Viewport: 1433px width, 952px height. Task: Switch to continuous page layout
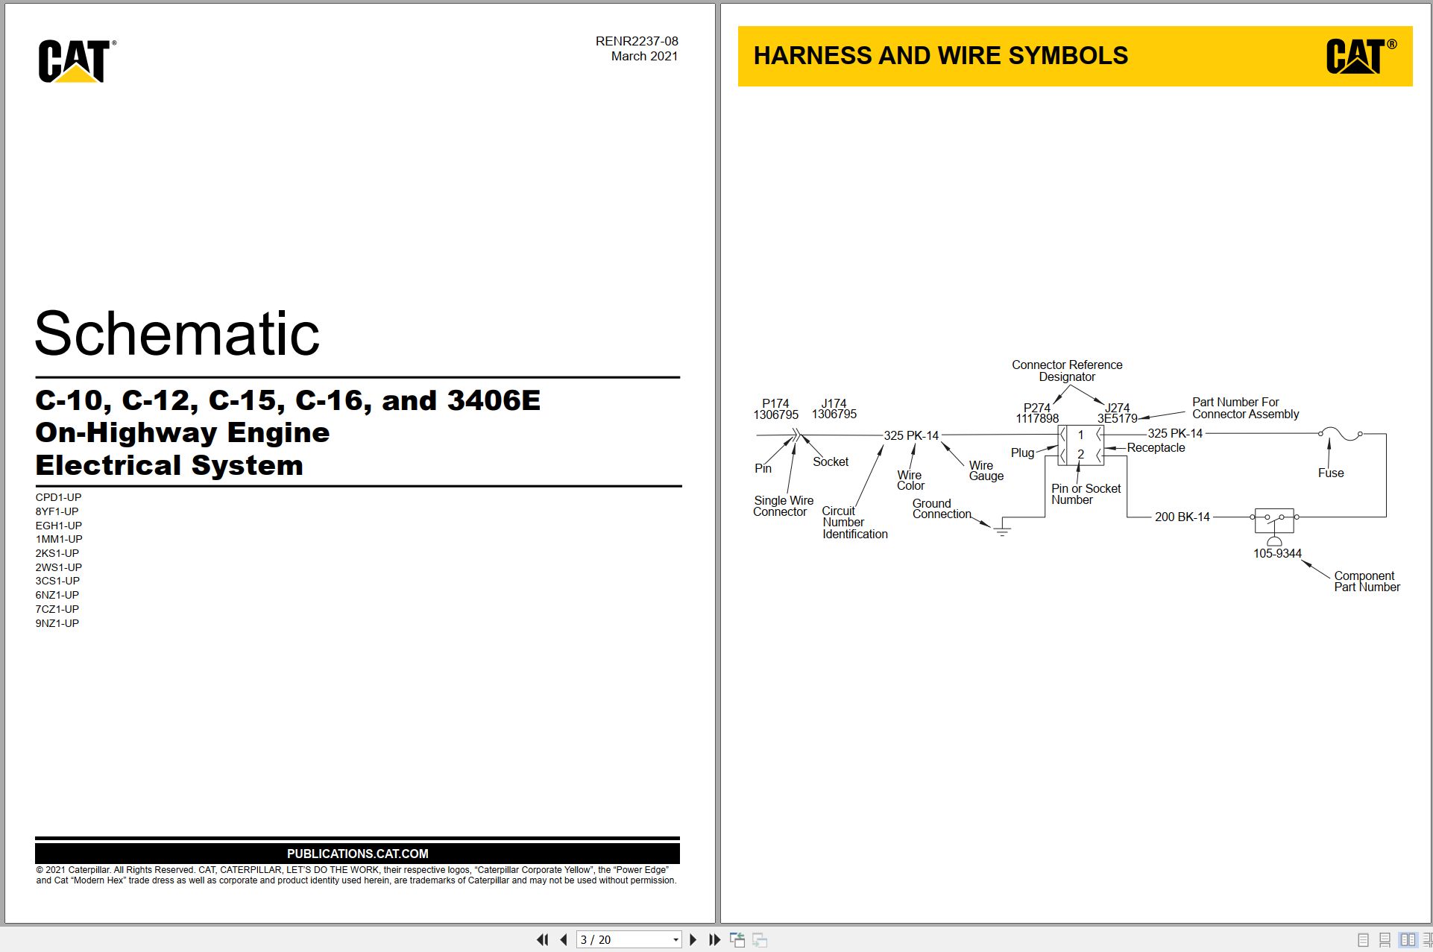[1385, 940]
